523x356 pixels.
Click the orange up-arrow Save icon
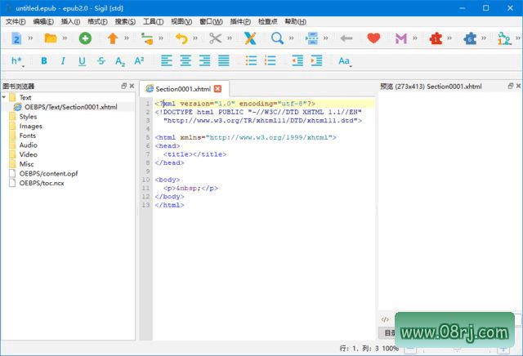113,38
